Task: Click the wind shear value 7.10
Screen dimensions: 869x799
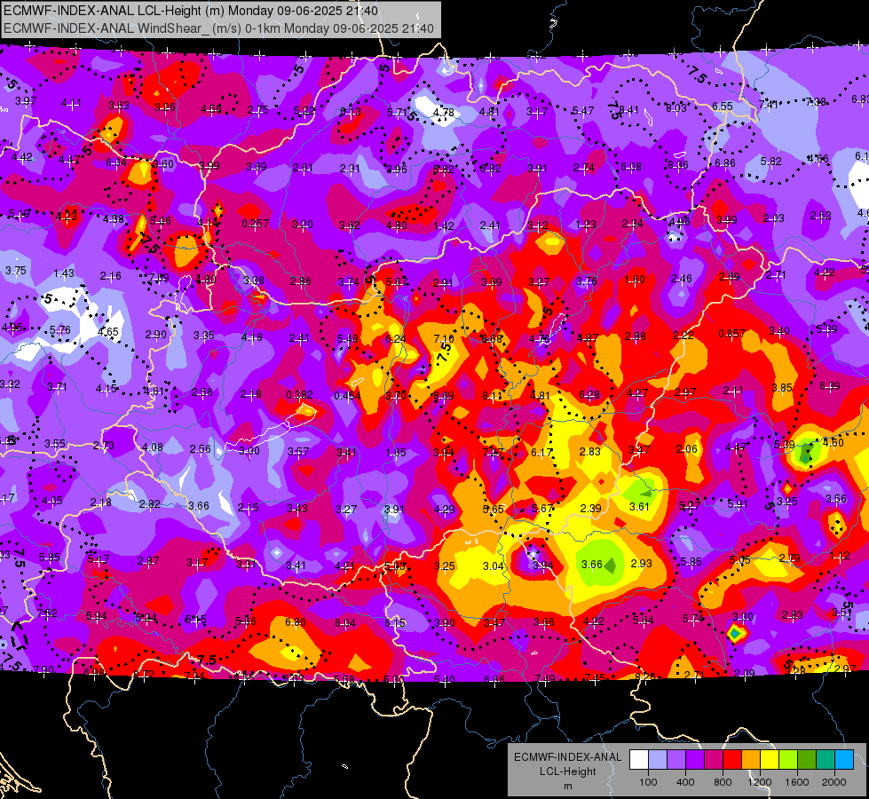Action: (443, 338)
